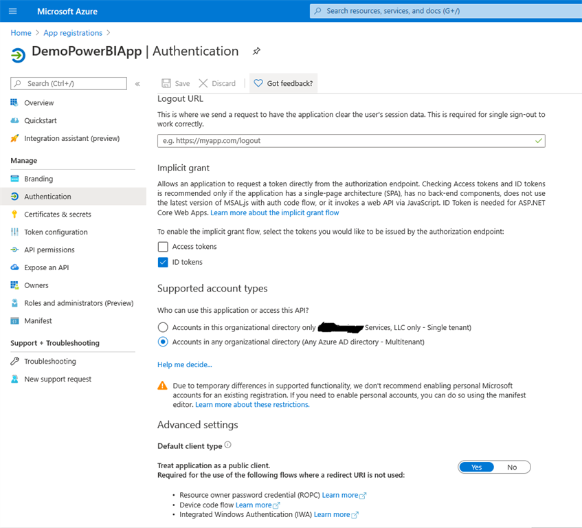Click the Integration assistant rocket icon
Viewport: 582px width, 528px height.
click(14, 138)
